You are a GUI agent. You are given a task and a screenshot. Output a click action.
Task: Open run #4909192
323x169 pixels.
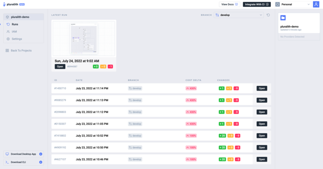point(262,147)
